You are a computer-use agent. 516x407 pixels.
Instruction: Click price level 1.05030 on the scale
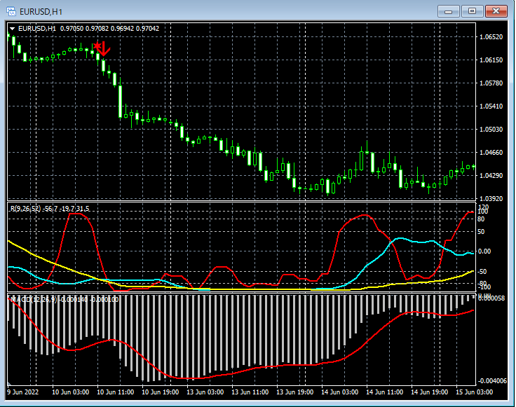(x=491, y=129)
